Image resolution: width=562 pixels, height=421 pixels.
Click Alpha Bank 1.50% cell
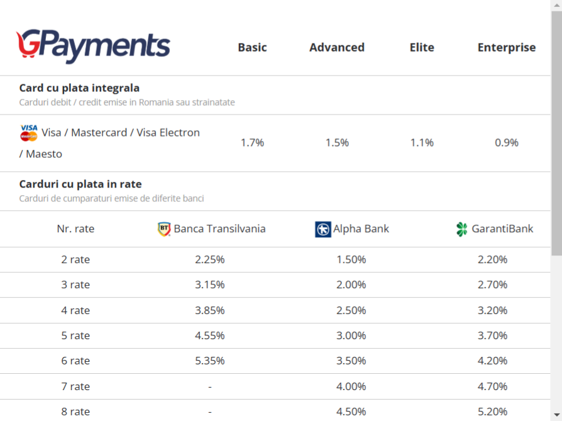coord(351,259)
